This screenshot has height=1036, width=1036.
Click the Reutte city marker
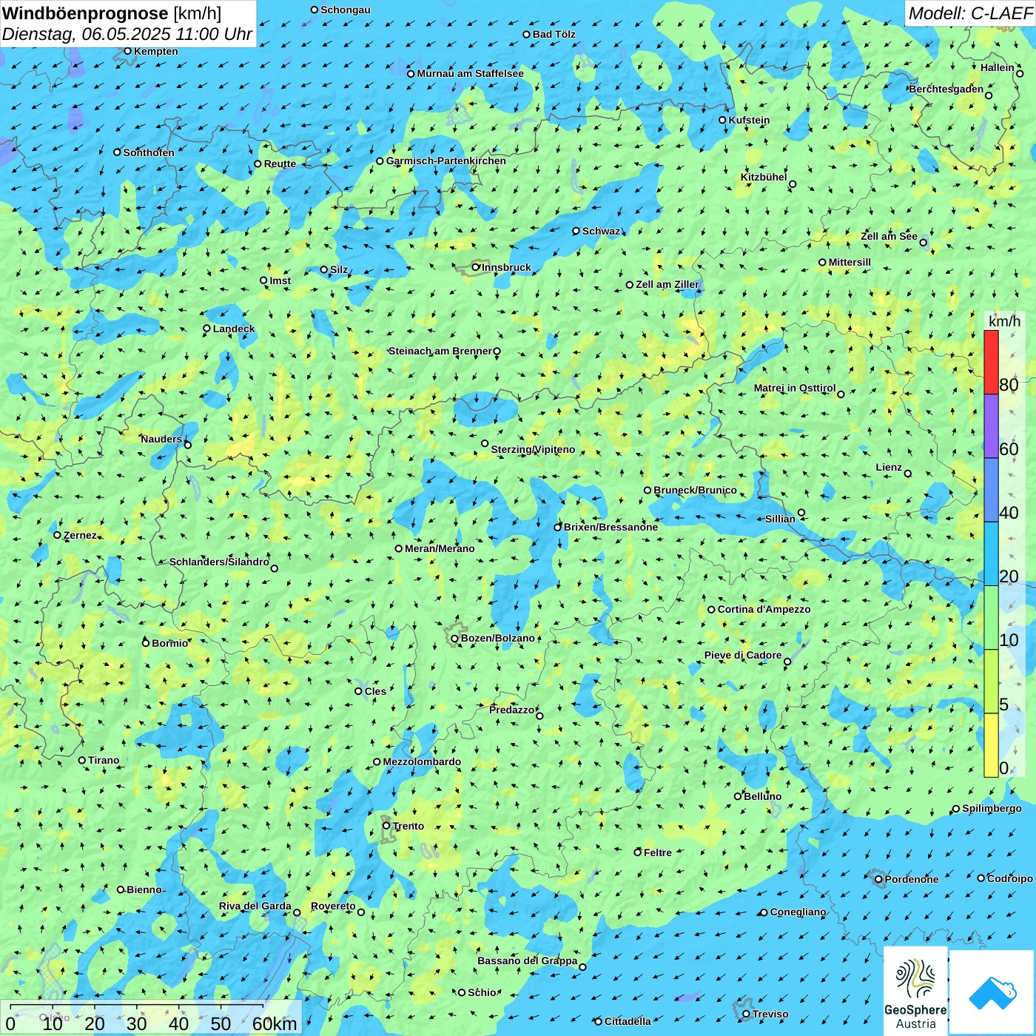[258, 164]
